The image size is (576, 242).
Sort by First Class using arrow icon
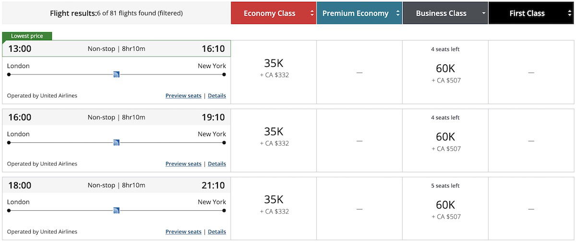(x=570, y=13)
